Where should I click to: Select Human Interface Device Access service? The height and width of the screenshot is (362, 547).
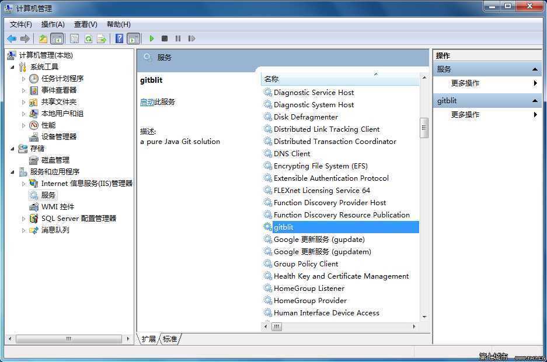coord(326,313)
